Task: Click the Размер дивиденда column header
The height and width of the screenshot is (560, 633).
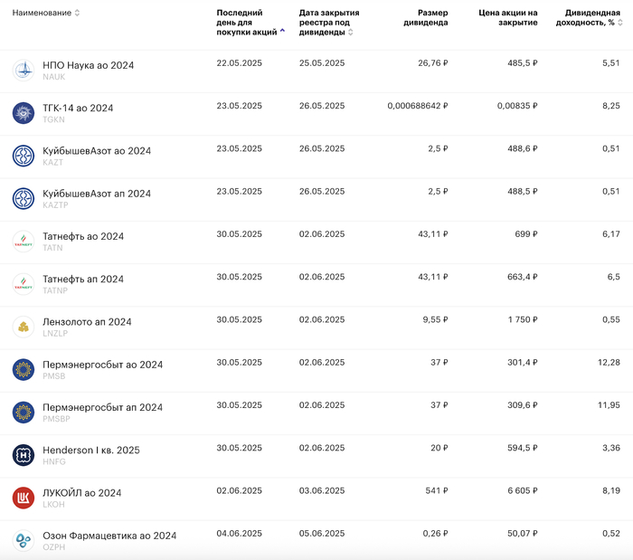Action: point(425,18)
